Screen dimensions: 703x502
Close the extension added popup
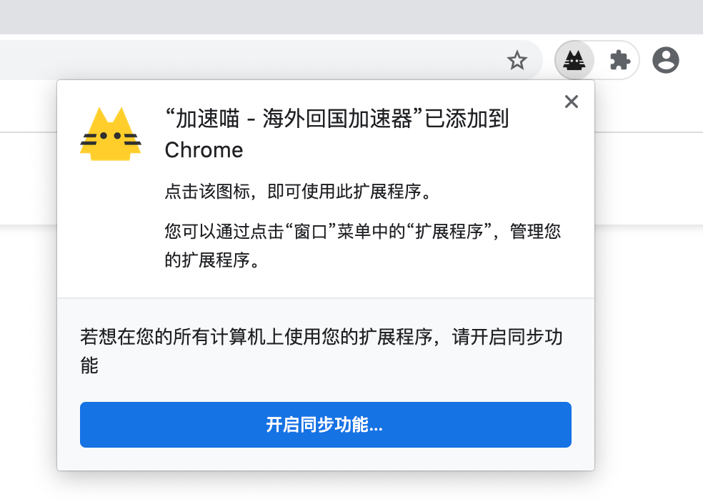point(571,102)
